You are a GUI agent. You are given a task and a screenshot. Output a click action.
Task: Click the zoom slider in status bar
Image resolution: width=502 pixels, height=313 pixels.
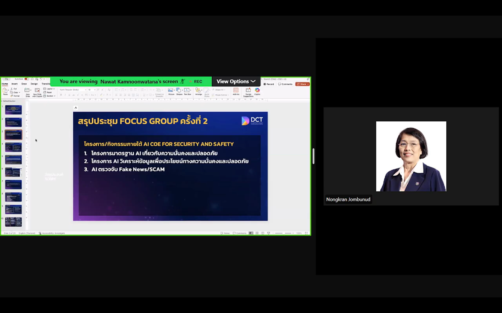[x=284, y=233]
